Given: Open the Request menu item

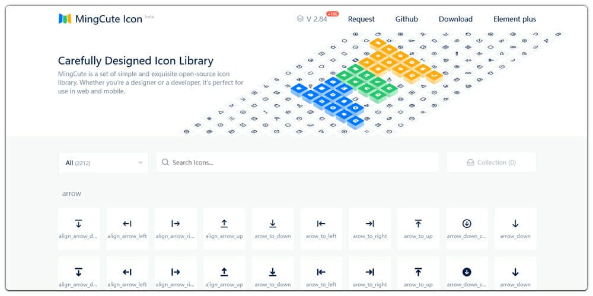Looking at the screenshot, I should click(x=361, y=19).
